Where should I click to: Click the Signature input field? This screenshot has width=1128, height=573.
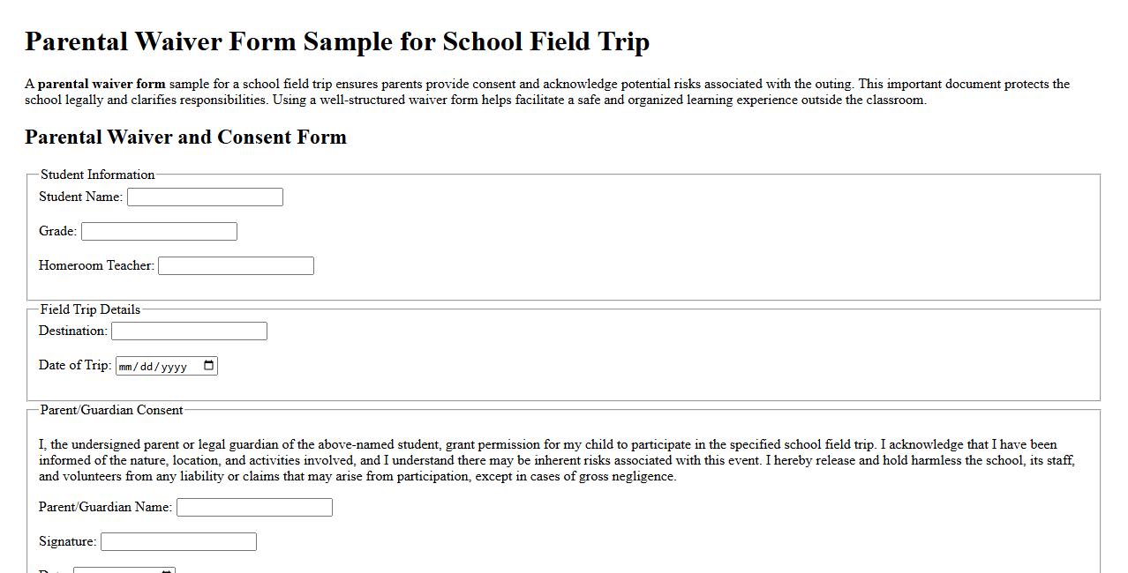tap(178, 541)
